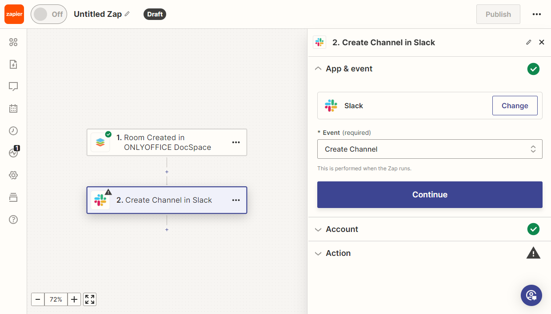551x314 pixels.
Task: Open the comments sidebar icon
Action: click(x=13, y=86)
